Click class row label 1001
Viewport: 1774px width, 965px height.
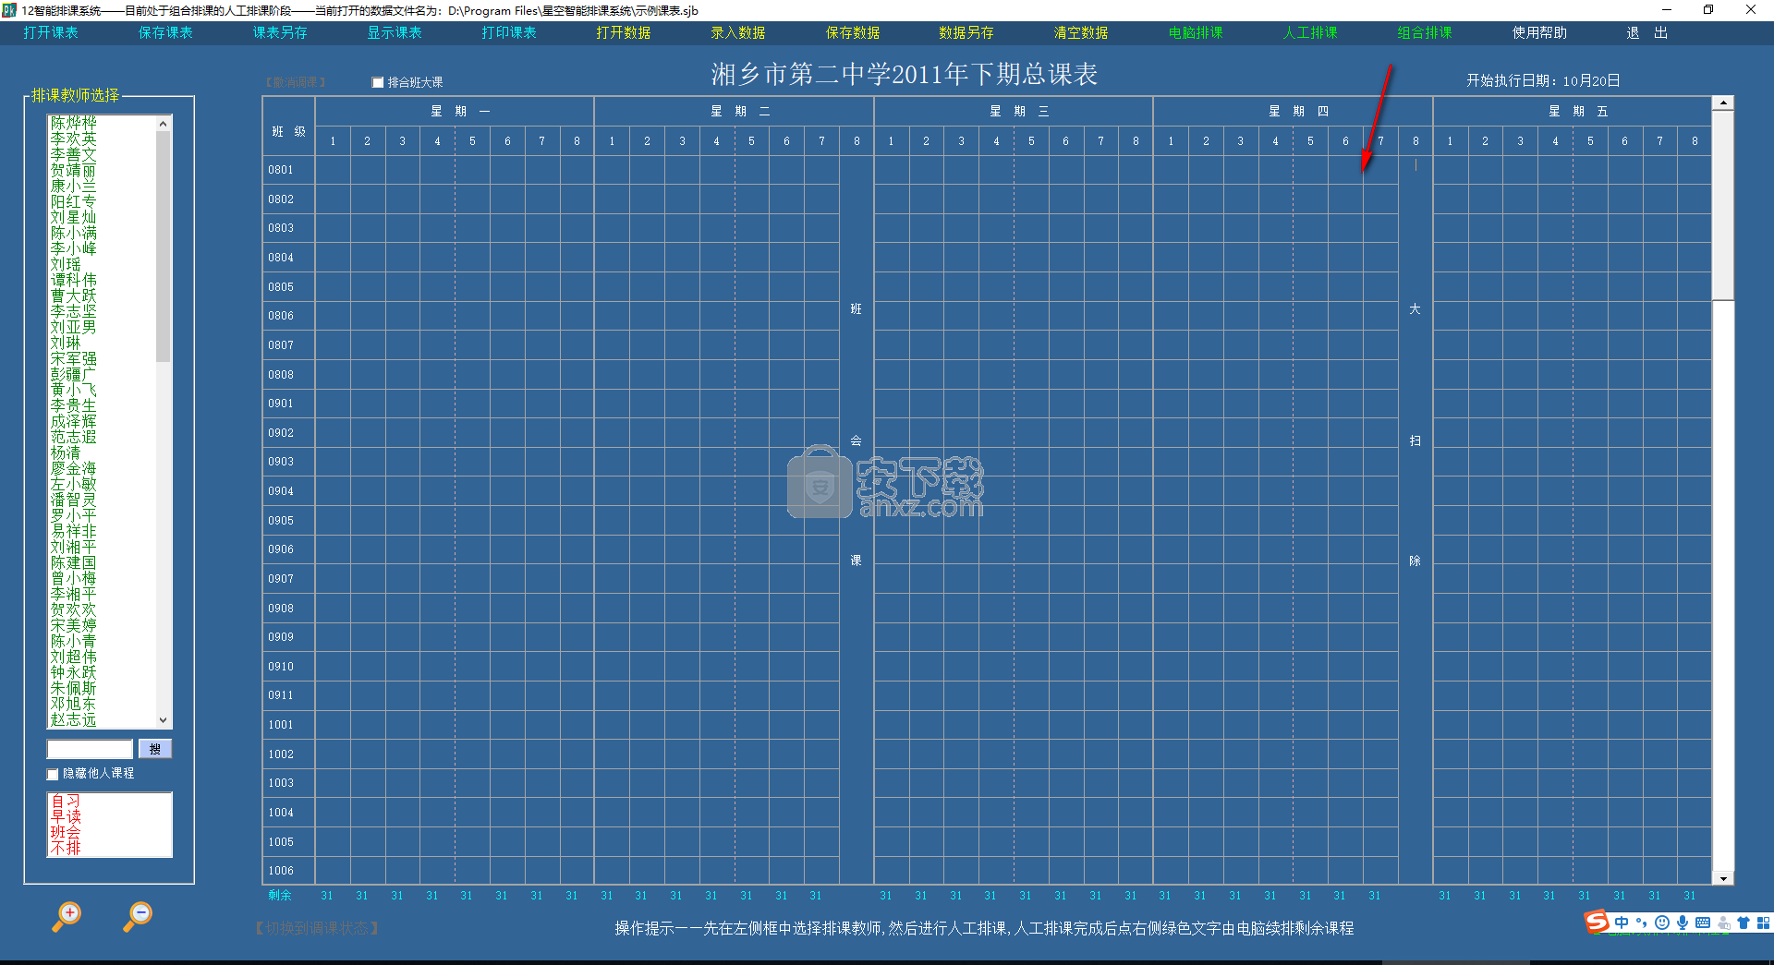pos(281,725)
